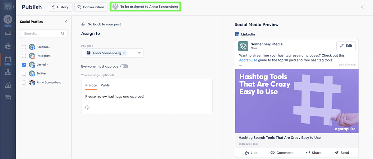The height and width of the screenshot is (159, 373).
Task: Click the Instagram profile avatar icon
Action: pos(32,56)
